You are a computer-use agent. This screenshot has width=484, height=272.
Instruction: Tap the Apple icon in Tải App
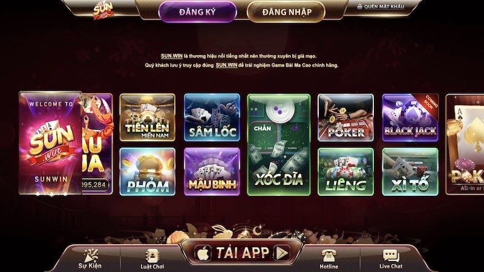pos(203,253)
